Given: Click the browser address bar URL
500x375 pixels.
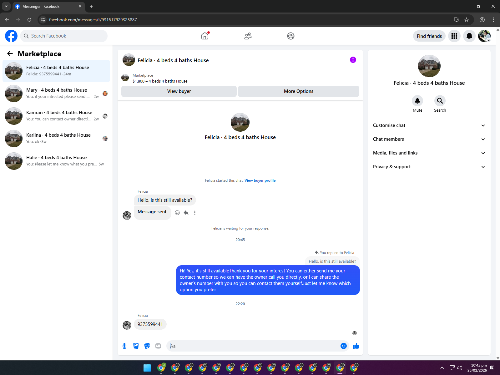Looking at the screenshot, I should (93, 20).
